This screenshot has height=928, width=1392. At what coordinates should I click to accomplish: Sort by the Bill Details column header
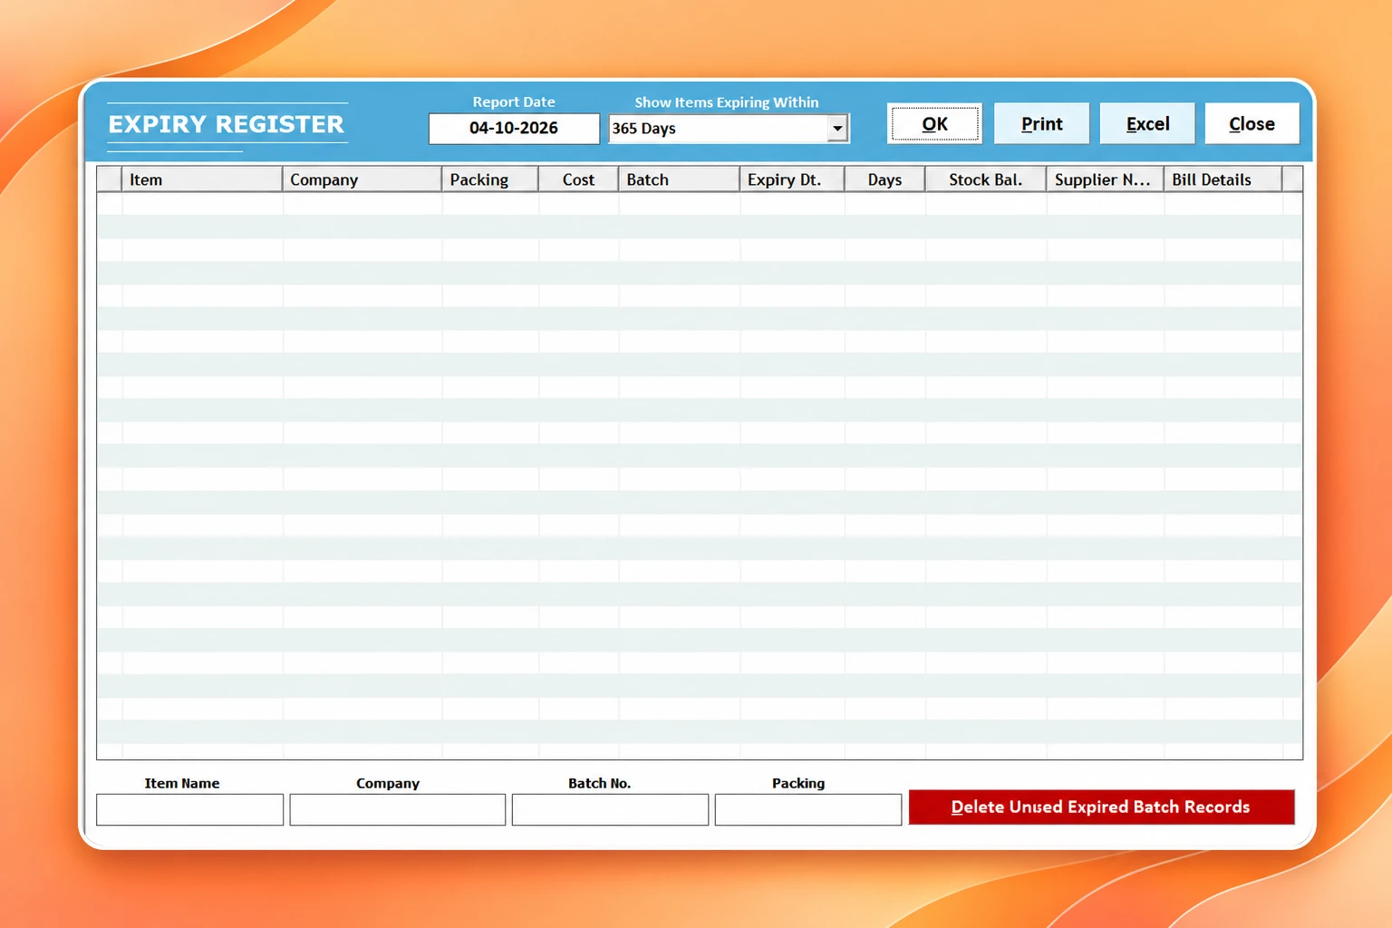pyautogui.click(x=1223, y=179)
